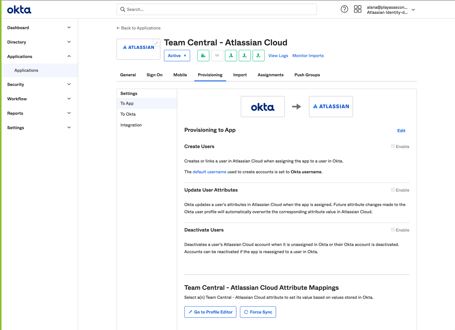The image size is (455, 330).
Task: Click the Okta logo box in provisioning diagram
Action: click(263, 107)
